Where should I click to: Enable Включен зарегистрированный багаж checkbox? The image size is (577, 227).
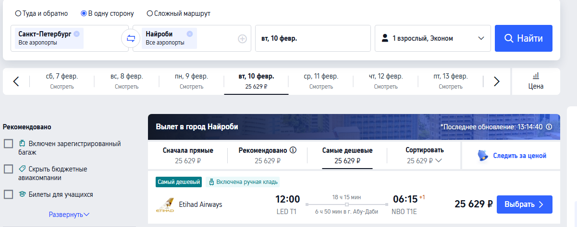pos(8,144)
